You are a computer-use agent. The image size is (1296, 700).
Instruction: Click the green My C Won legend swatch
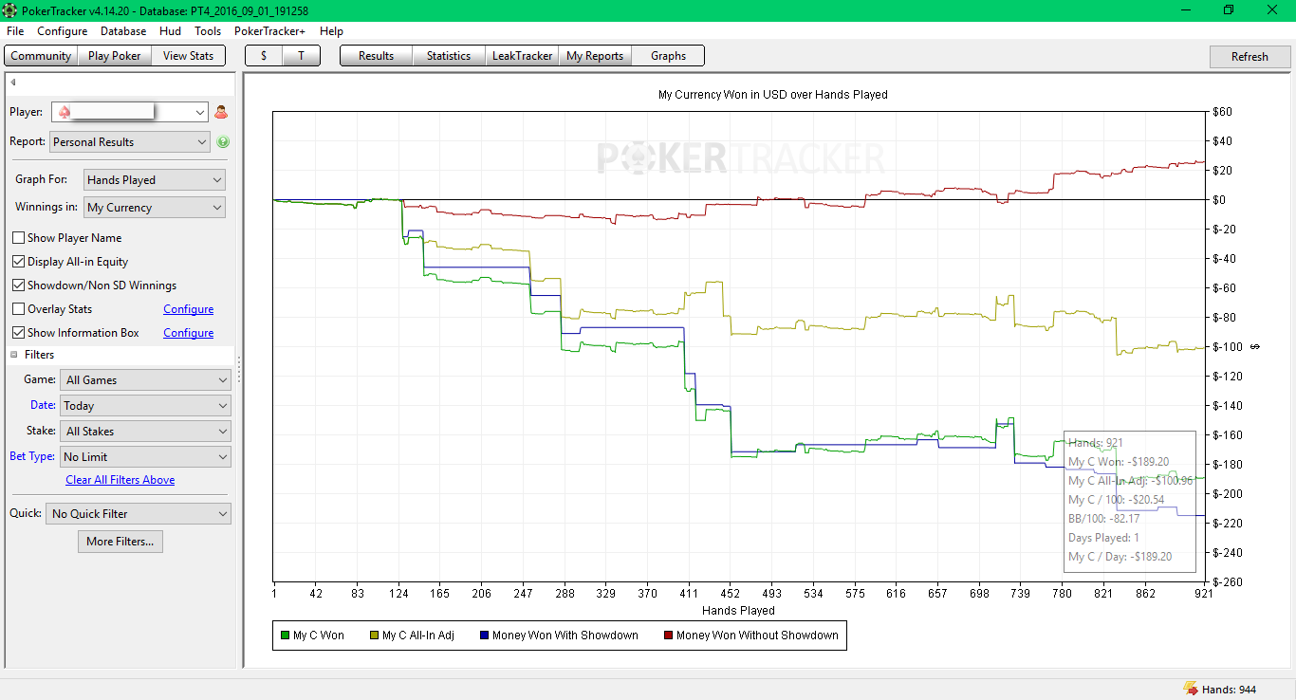pos(285,636)
